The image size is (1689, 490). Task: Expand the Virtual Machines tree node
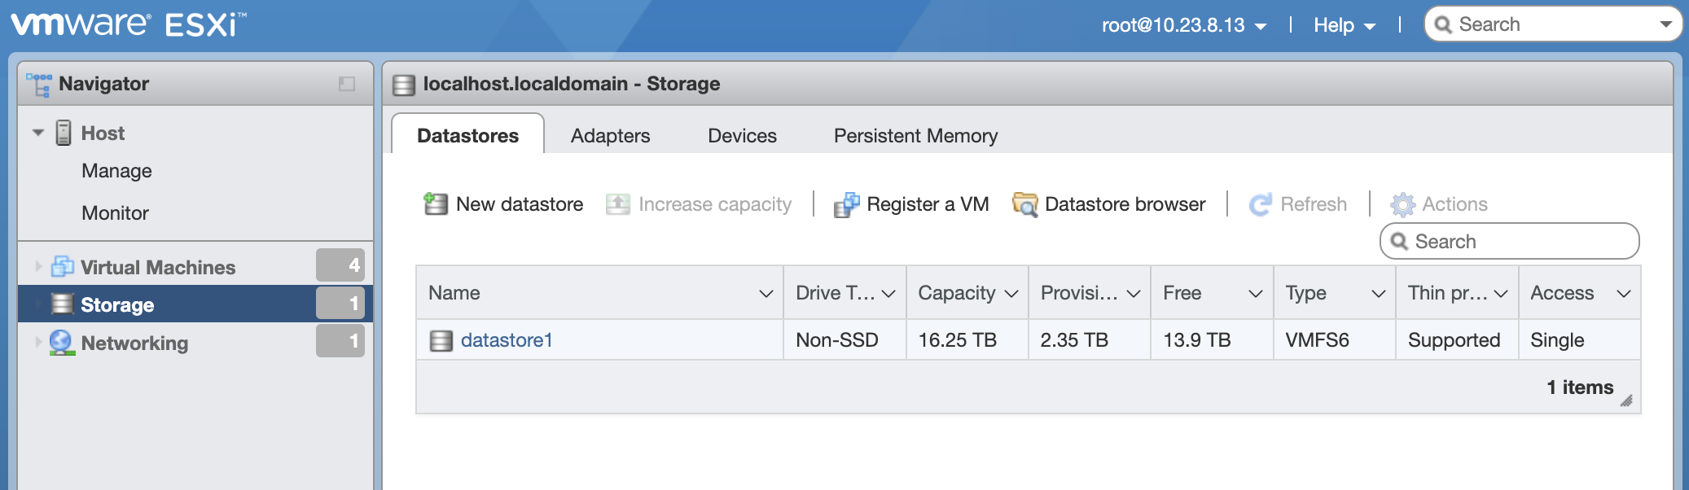click(x=38, y=266)
